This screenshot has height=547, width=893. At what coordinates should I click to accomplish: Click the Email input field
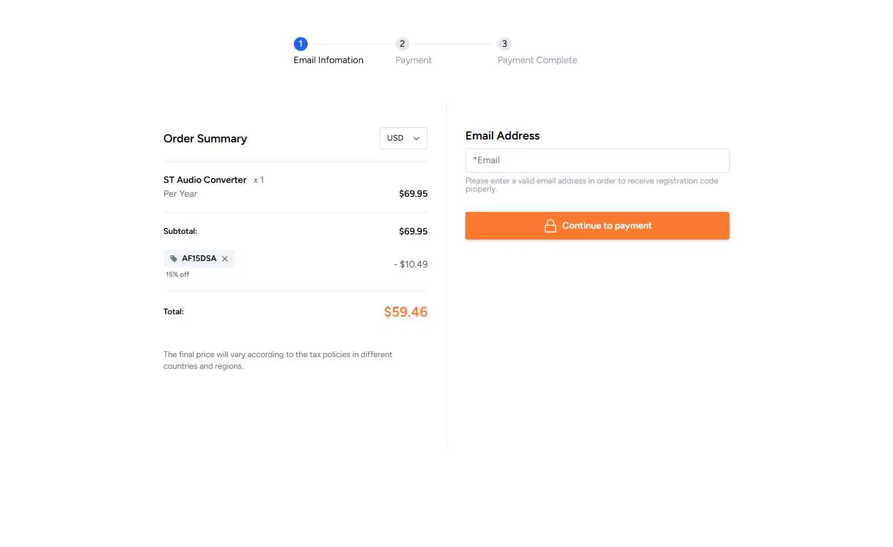pos(597,160)
